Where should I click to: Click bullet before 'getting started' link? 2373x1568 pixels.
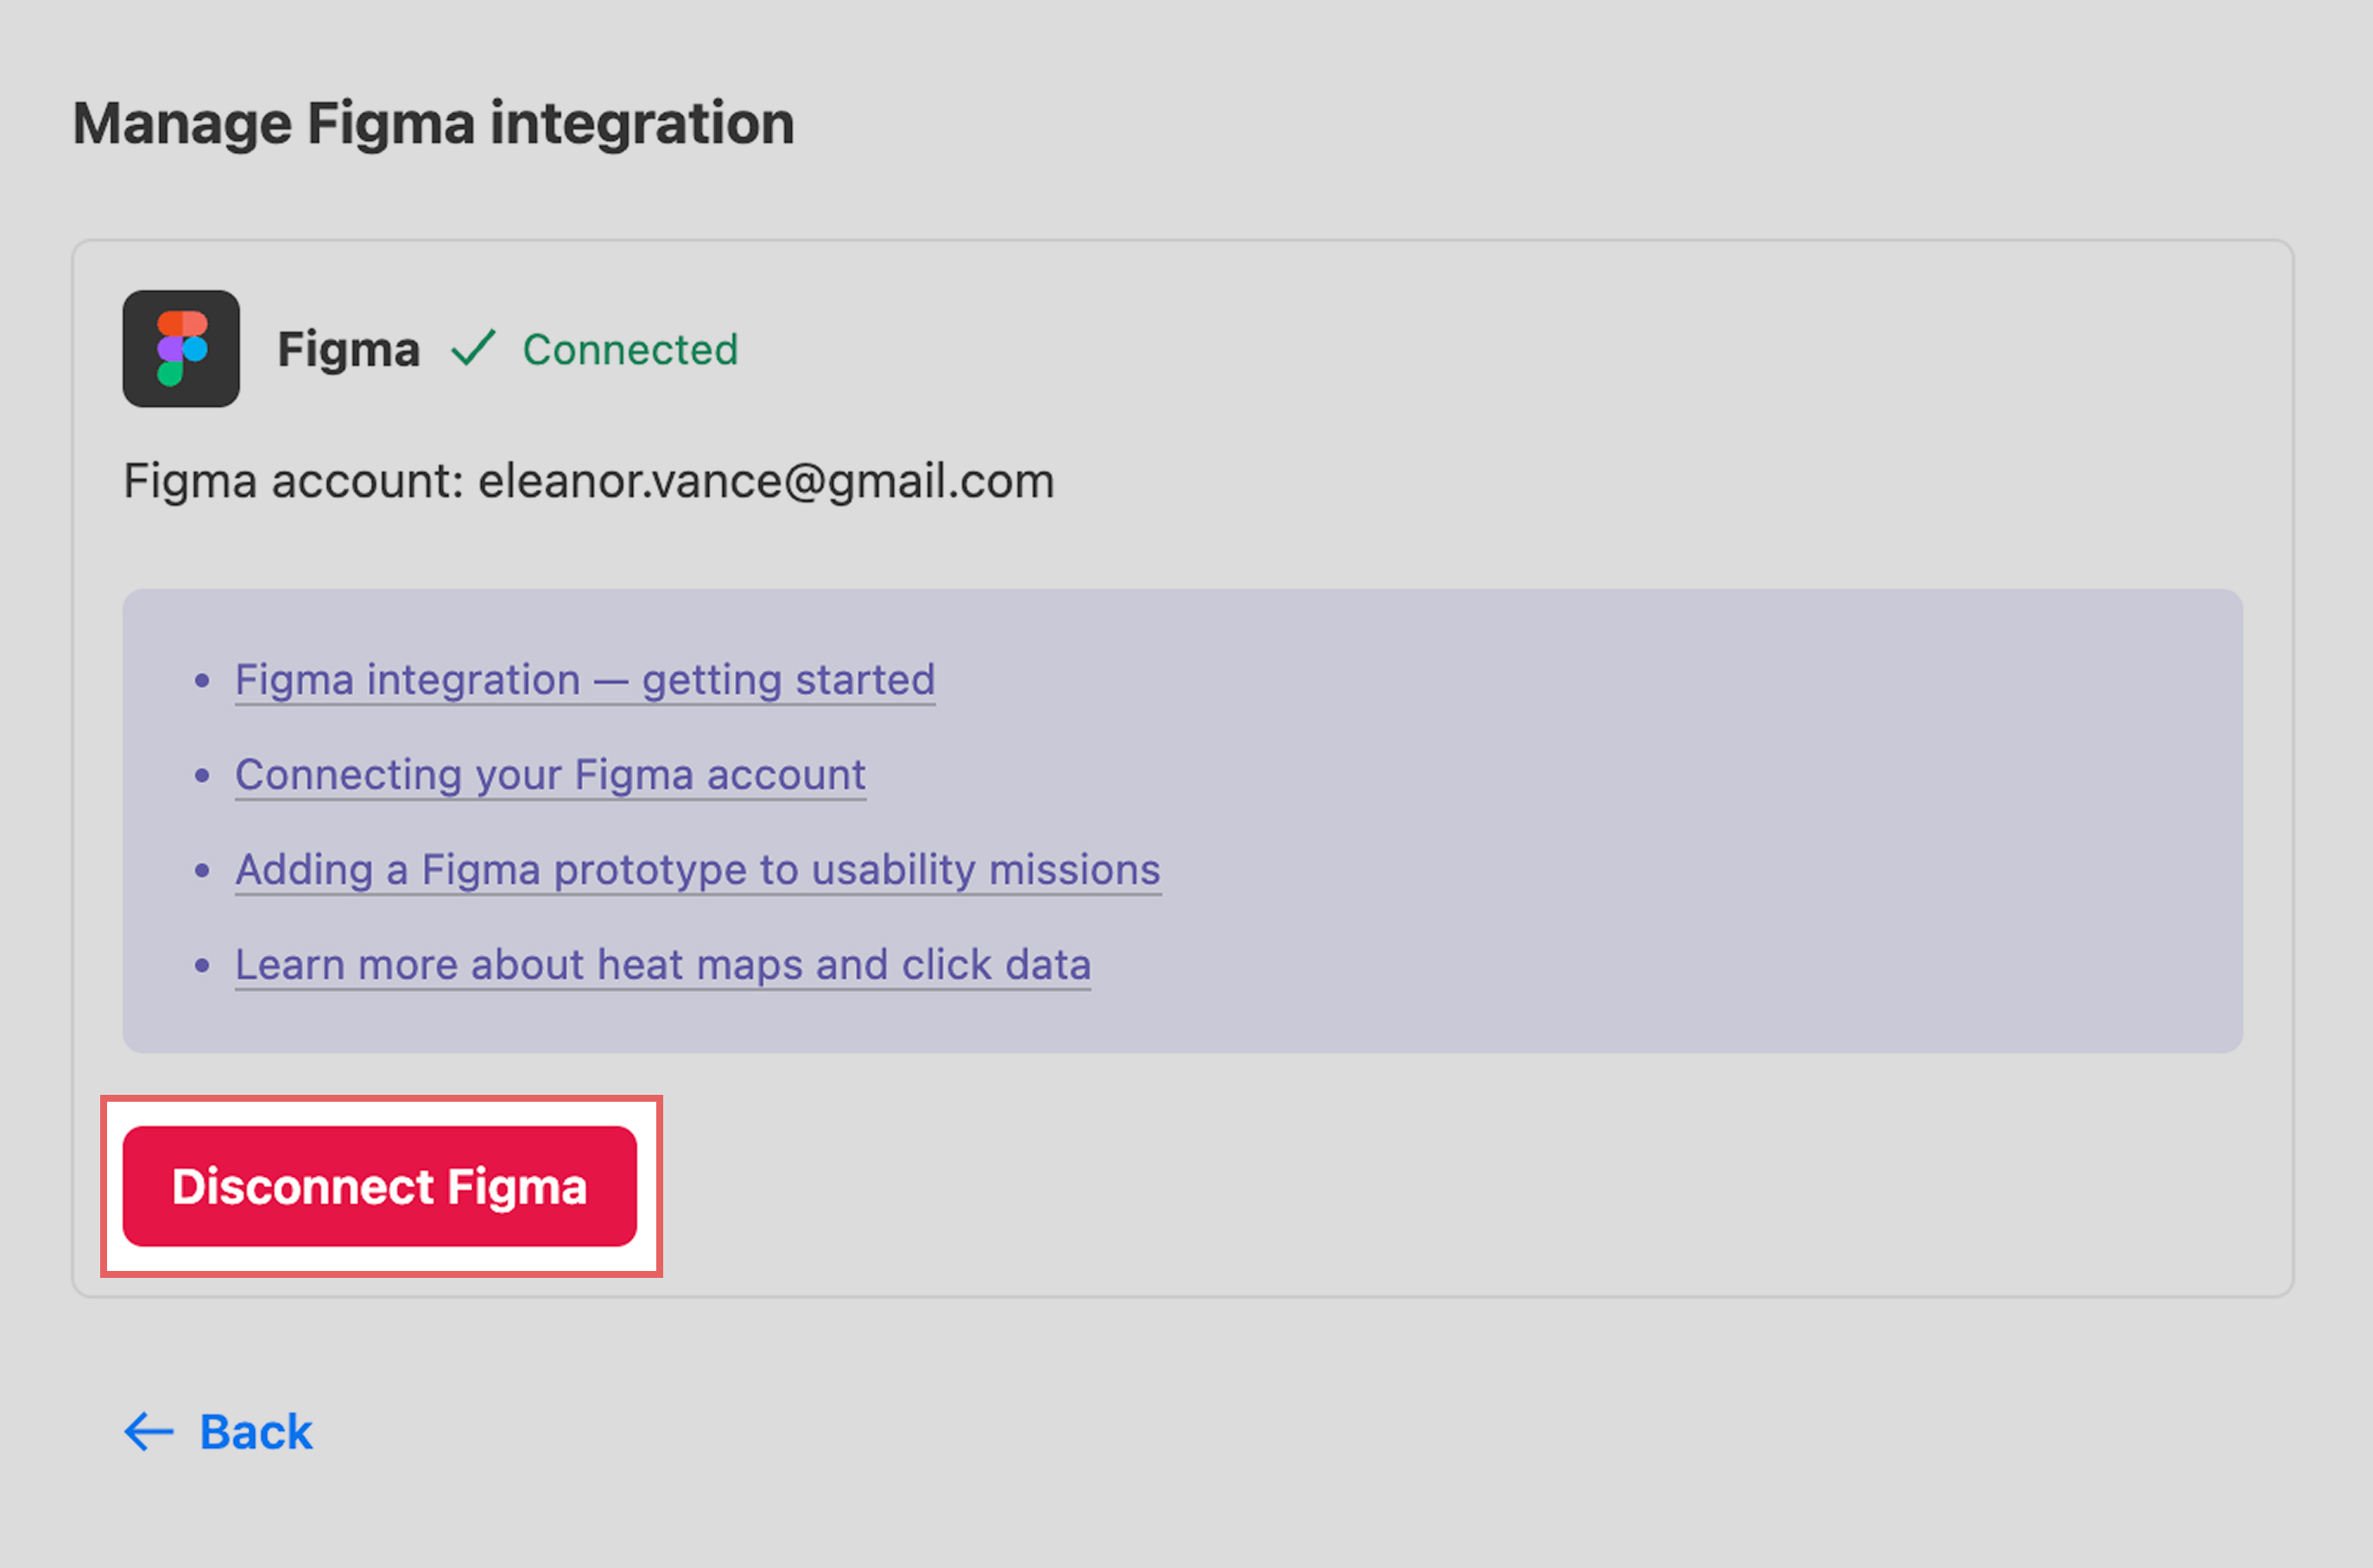point(202,681)
